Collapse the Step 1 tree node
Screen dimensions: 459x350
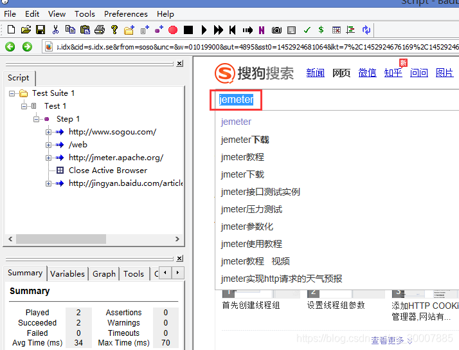36,119
